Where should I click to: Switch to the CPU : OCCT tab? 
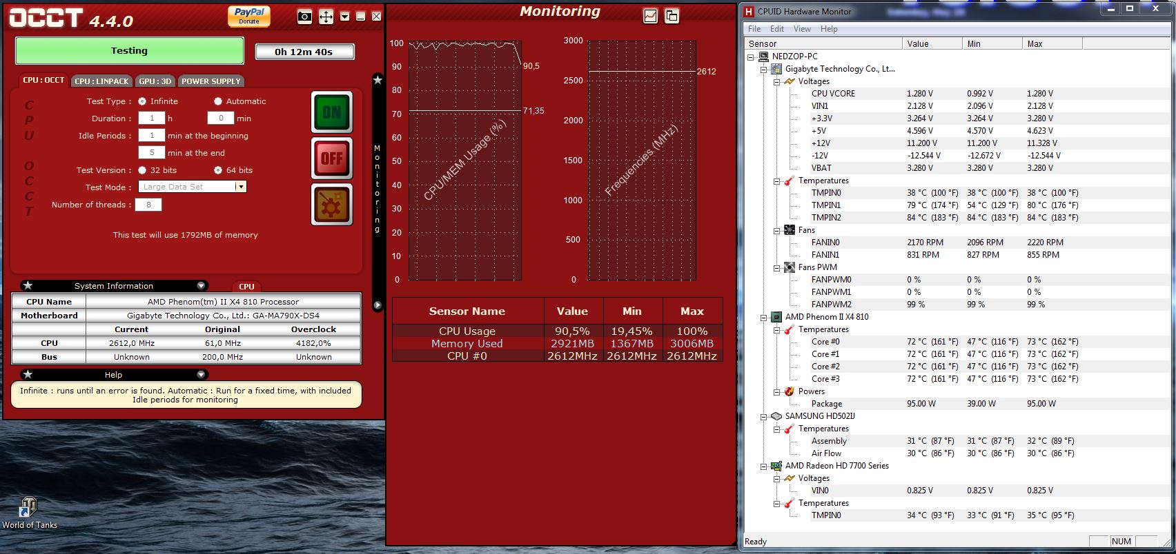pos(43,81)
